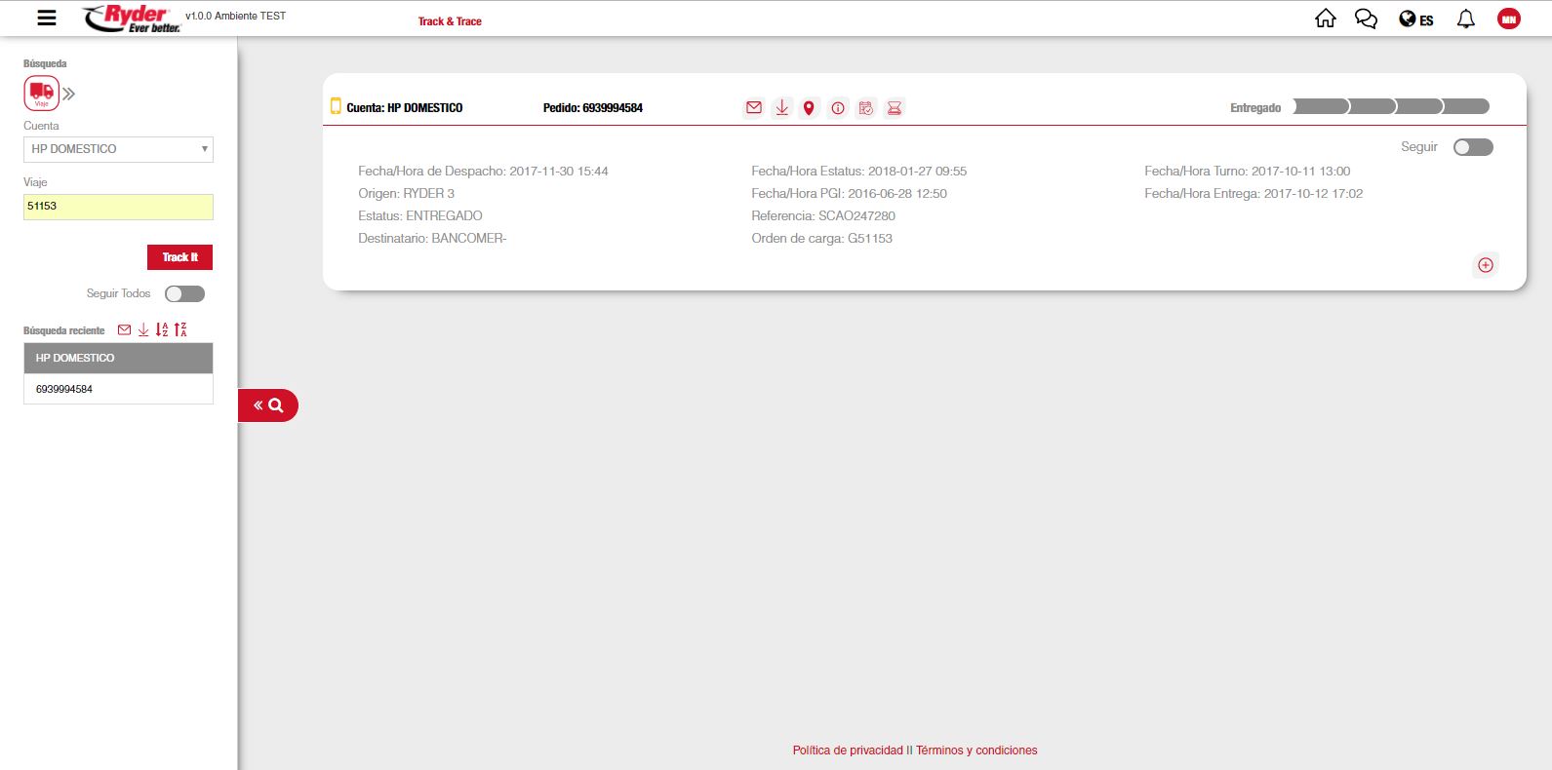Click the scanner document icon in the order header

point(895,108)
